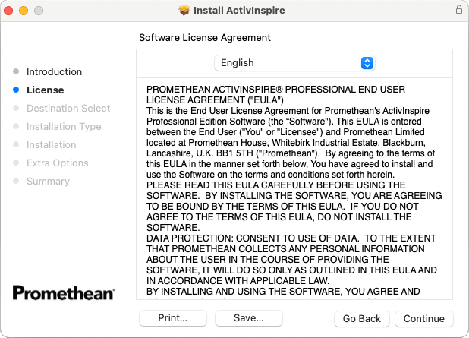Click the Summary step label
469x338 pixels.
pos(48,181)
